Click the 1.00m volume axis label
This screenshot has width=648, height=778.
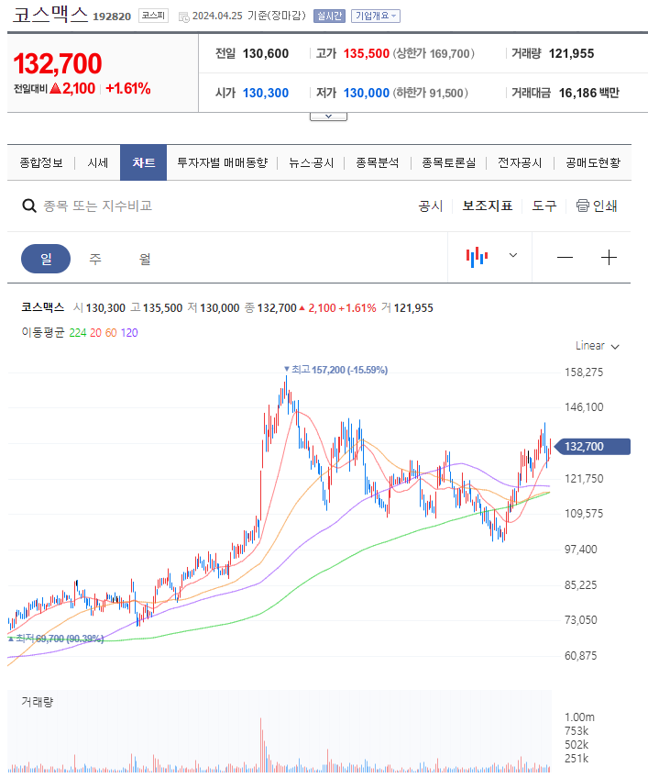coord(579,717)
